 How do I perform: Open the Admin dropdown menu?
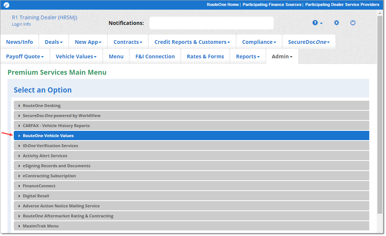tap(282, 56)
